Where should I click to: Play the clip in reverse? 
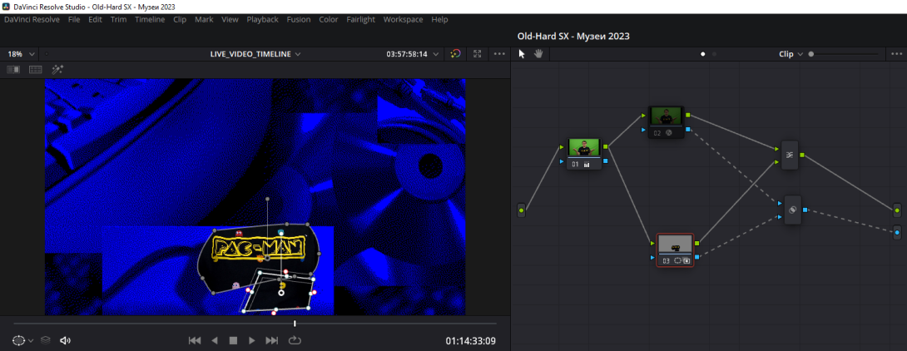(x=215, y=340)
